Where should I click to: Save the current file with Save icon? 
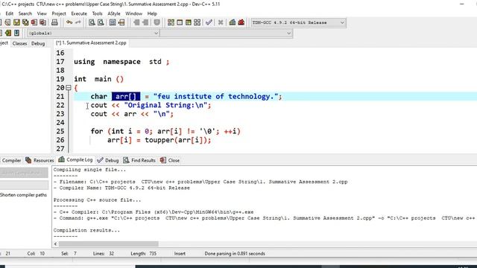click(x=16, y=22)
